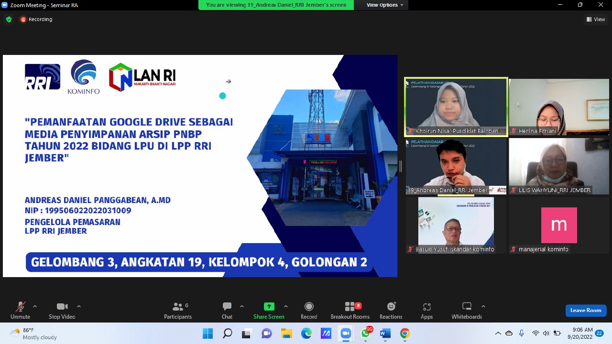Expand Whiteboards options arrow

[483, 306]
